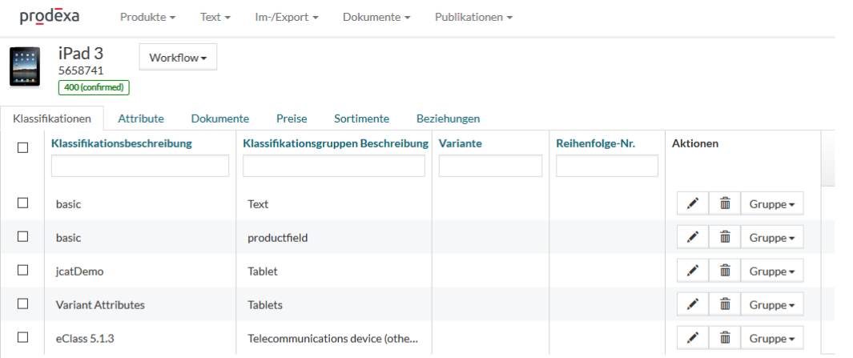Open the Gruppe dropdown in eClass 5.1.3 row

pyautogui.click(x=772, y=339)
